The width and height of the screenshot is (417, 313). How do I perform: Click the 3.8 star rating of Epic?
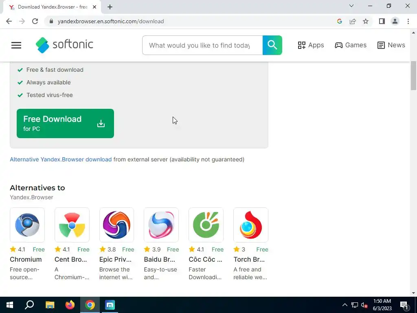[x=108, y=249]
